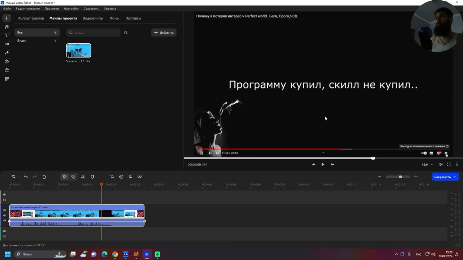Open the Справка menu
463x260 pixels.
coord(110,8)
